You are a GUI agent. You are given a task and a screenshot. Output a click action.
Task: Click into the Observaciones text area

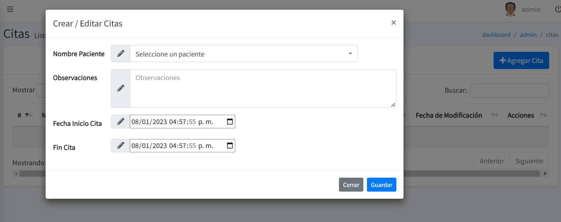click(x=263, y=89)
